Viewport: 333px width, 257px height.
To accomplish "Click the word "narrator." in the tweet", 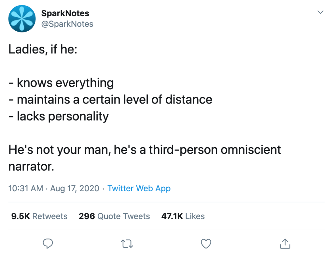I will pos(31,166).
